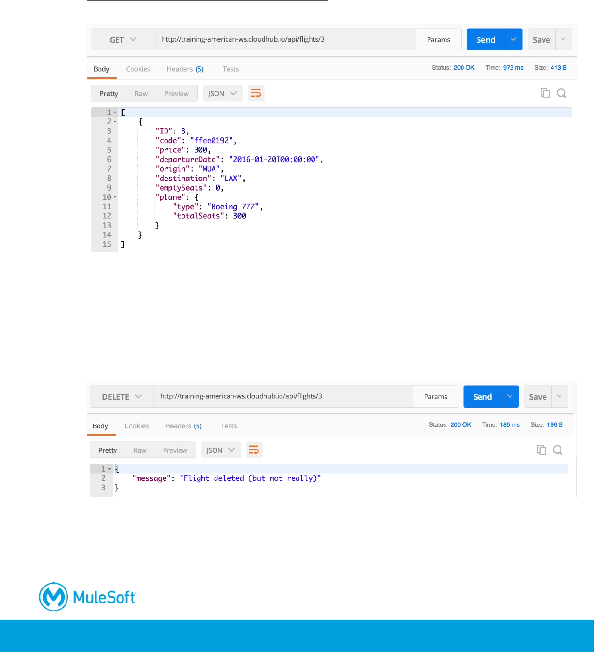The image size is (594, 652).
Task: Open JSON format dropdown in GET response
Action: tap(223, 94)
